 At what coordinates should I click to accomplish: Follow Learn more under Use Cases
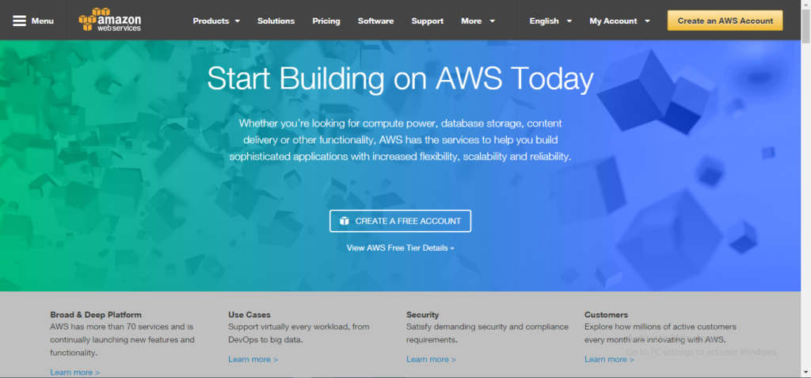[253, 359]
